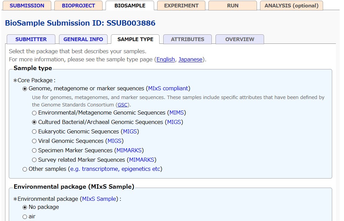Open the SUBMITTER sub-tab
The width and height of the screenshot is (344, 221).
point(31,39)
